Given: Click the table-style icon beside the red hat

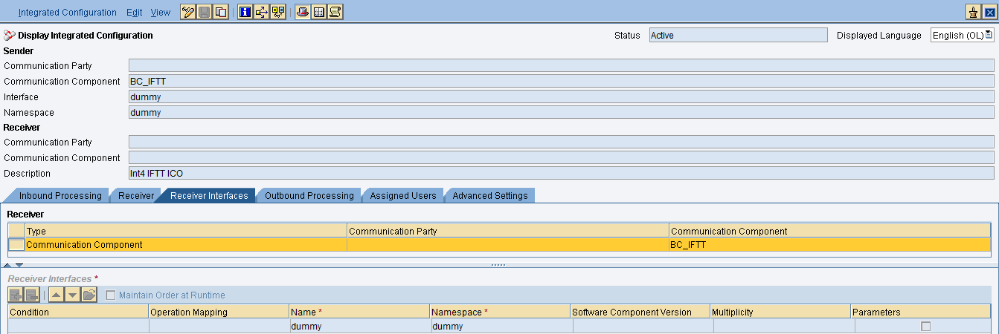Looking at the screenshot, I should [x=319, y=12].
